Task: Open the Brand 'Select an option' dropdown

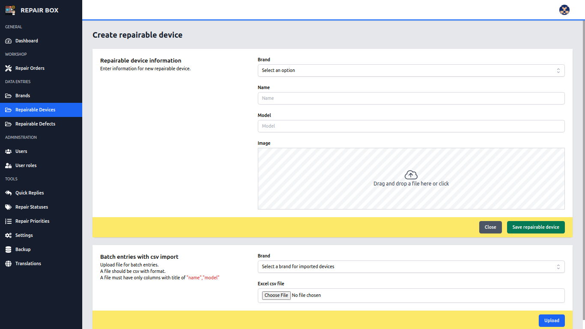Action: pos(411,70)
